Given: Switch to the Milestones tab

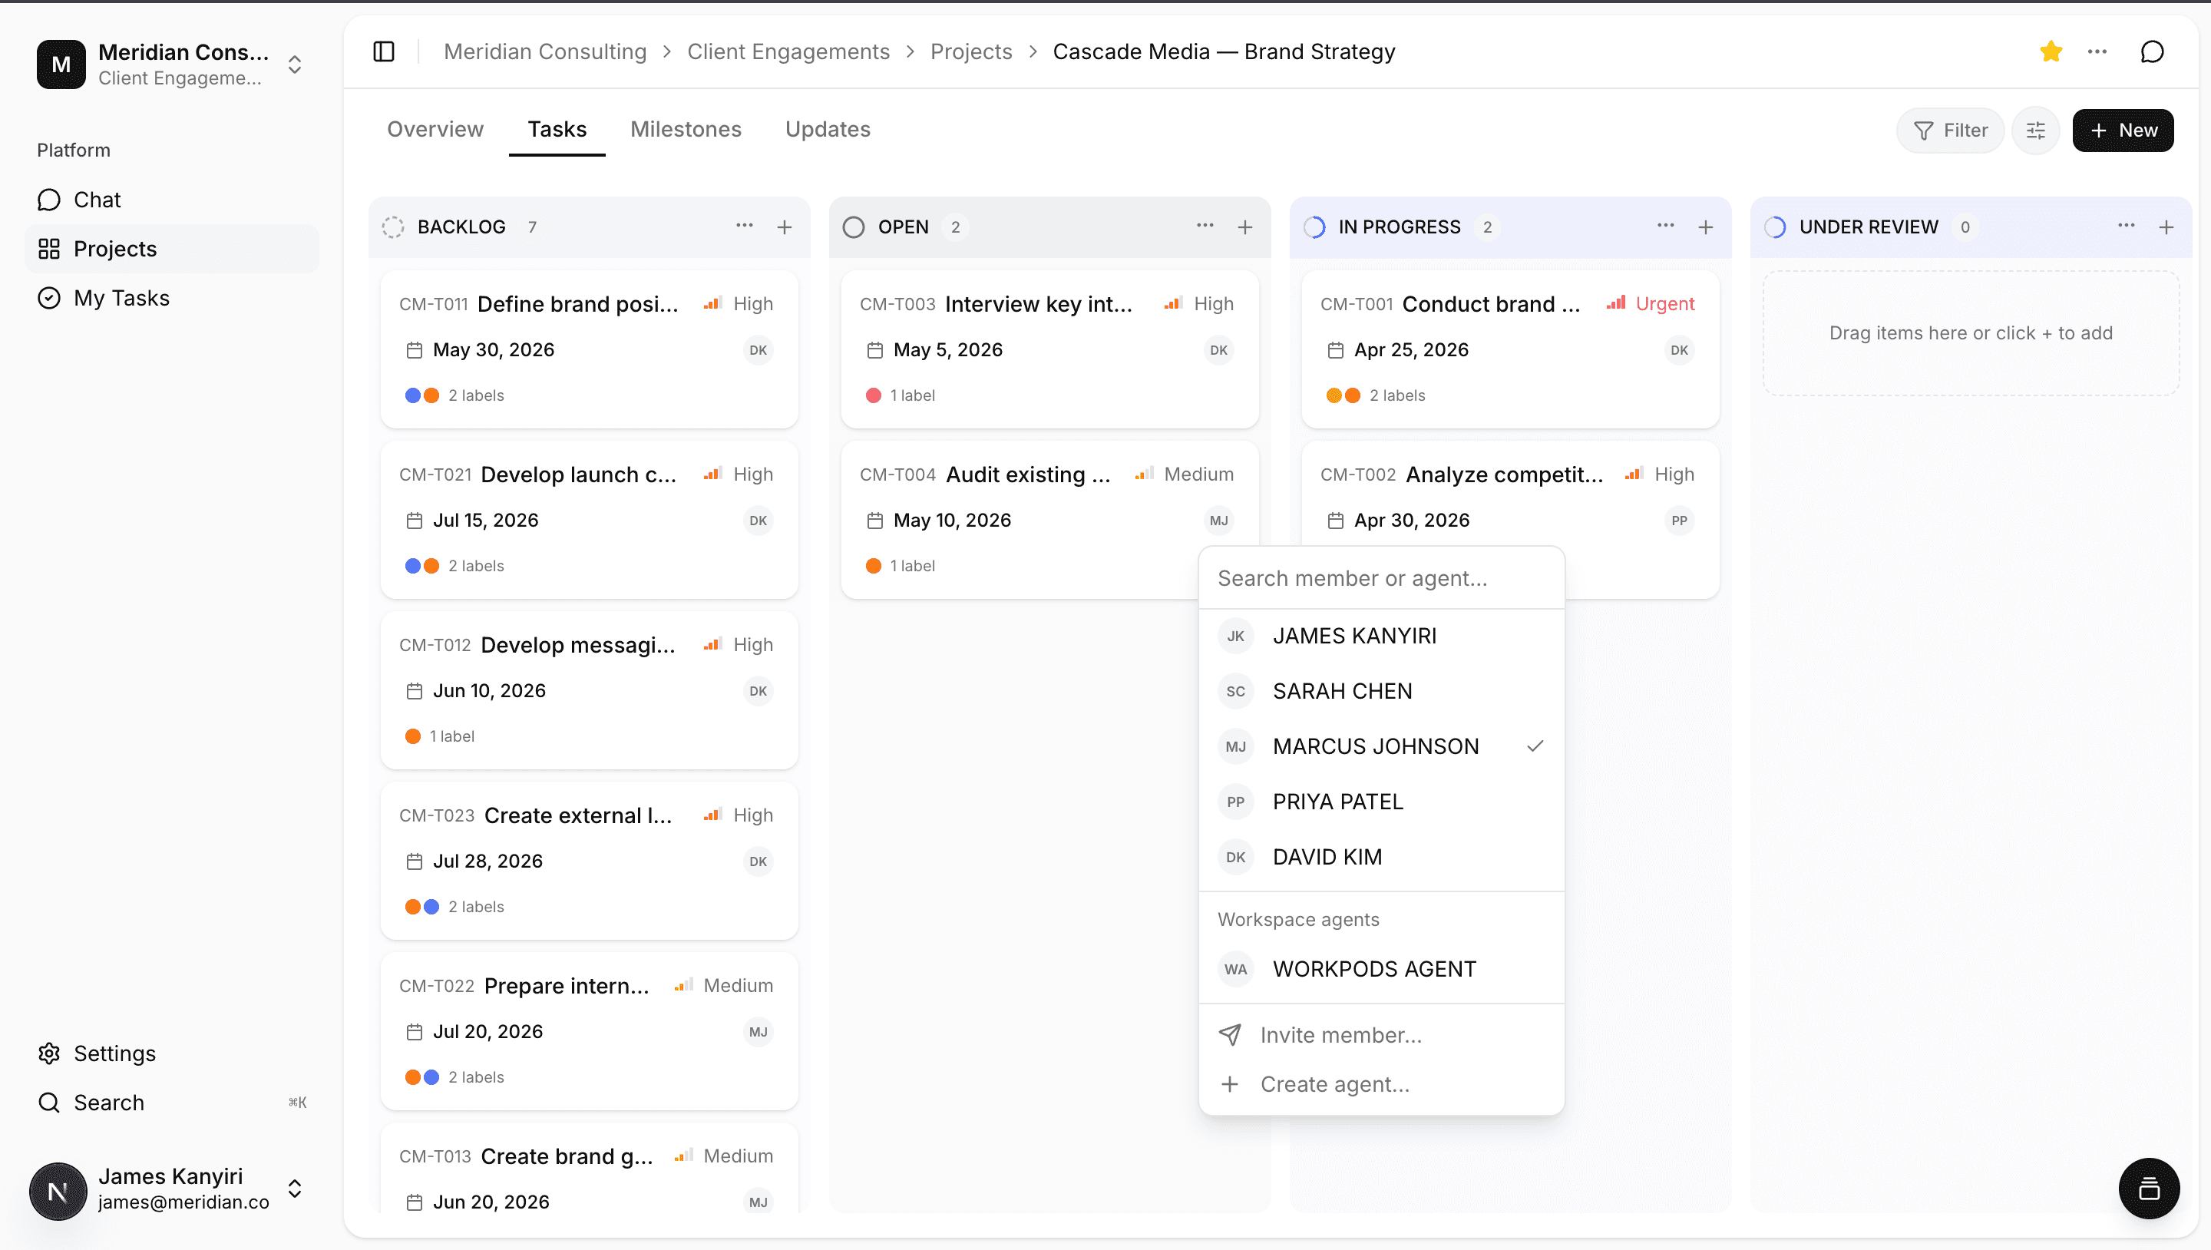Looking at the screenshot, I should 685,129.
